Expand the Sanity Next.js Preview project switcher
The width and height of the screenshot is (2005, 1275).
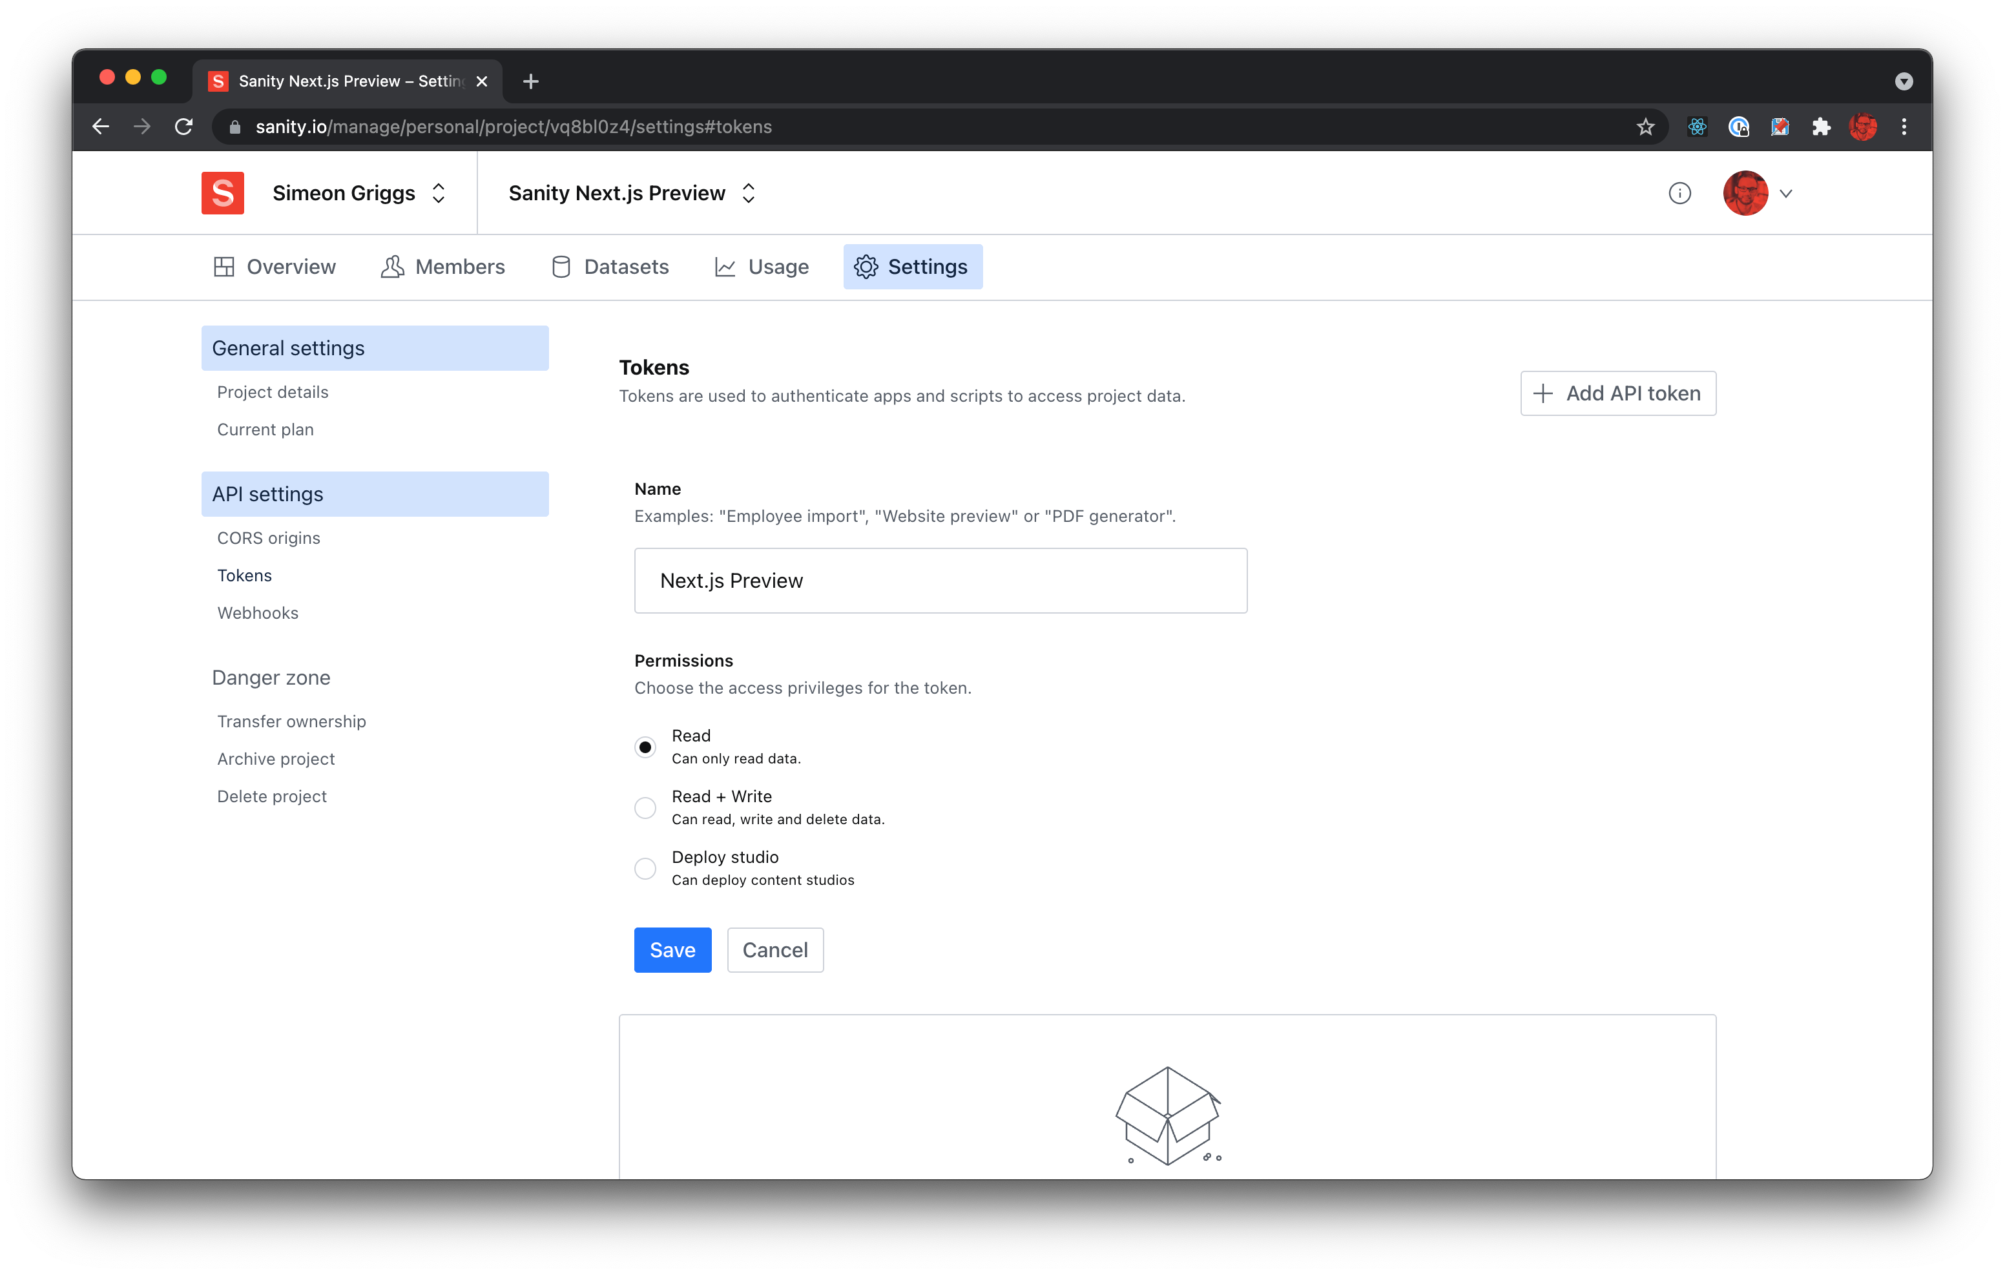tap(749, 193)
